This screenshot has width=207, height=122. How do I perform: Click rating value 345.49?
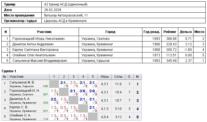pos(171,61)
